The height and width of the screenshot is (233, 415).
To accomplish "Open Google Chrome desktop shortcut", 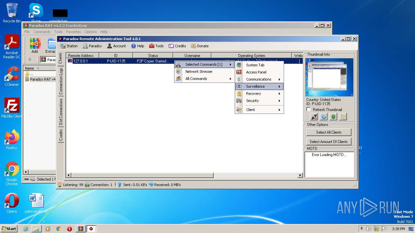I will click(12, 174).
